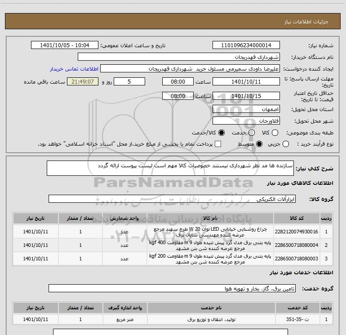Click product code 2286500718080004
This screenshot has width=346, height=335.
(x=297, y=245)
